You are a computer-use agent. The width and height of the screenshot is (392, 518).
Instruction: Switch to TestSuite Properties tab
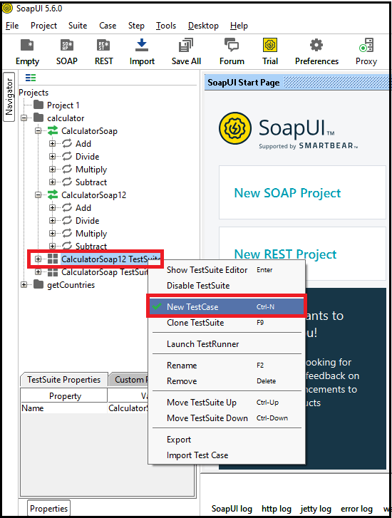pyautogui.click(x=64, y=380)
